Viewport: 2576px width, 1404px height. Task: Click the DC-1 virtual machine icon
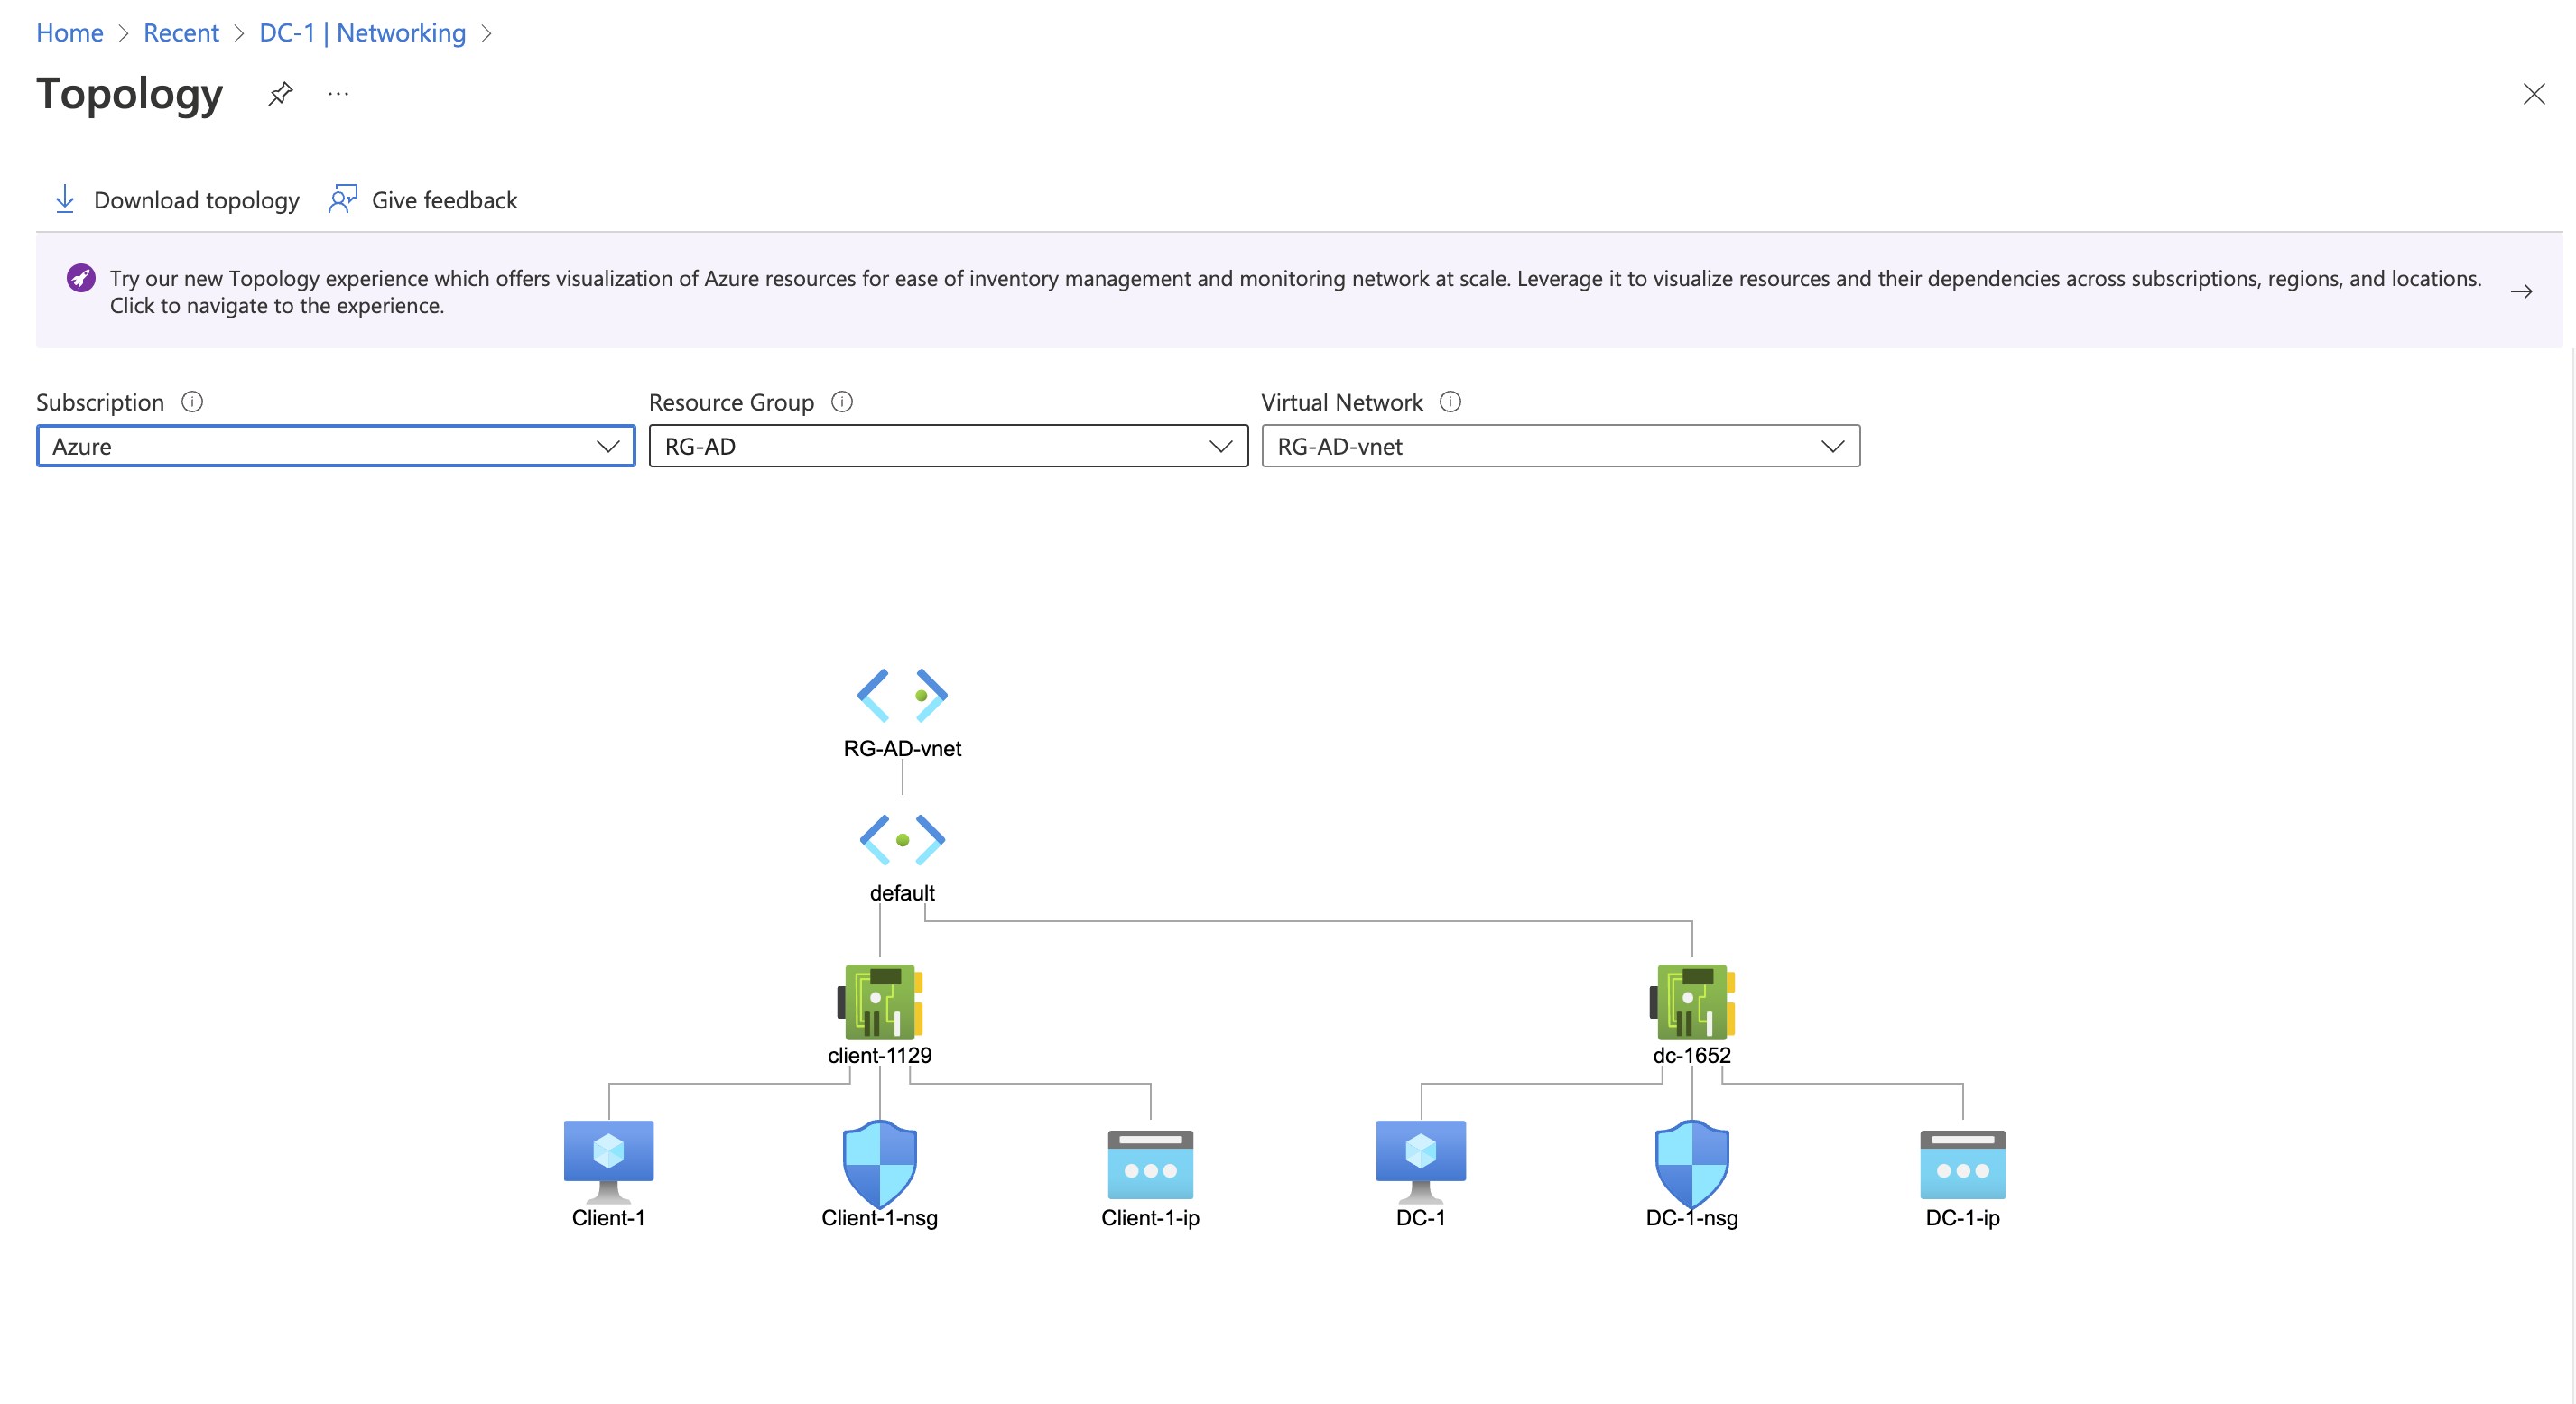click(x=1420, y=1160)
